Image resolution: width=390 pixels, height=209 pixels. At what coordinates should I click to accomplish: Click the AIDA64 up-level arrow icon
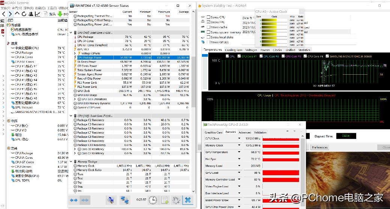[17, 14]
